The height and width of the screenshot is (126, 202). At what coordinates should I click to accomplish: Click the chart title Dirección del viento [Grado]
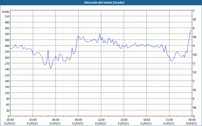click(x=104, y=3)
